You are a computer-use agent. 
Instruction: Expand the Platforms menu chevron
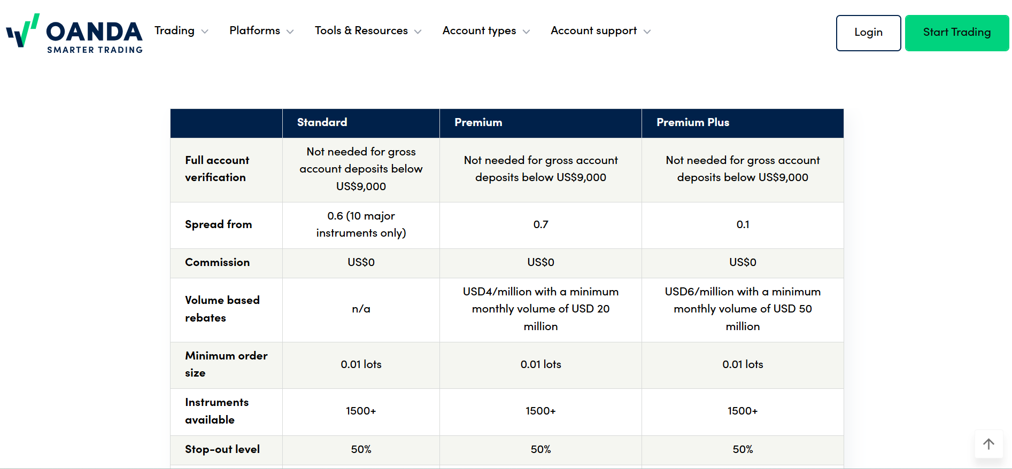click(x=290, y=32)
